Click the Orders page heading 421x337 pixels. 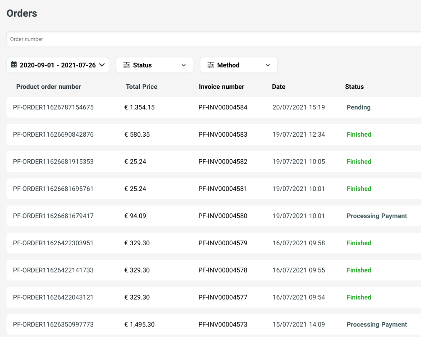22,13
